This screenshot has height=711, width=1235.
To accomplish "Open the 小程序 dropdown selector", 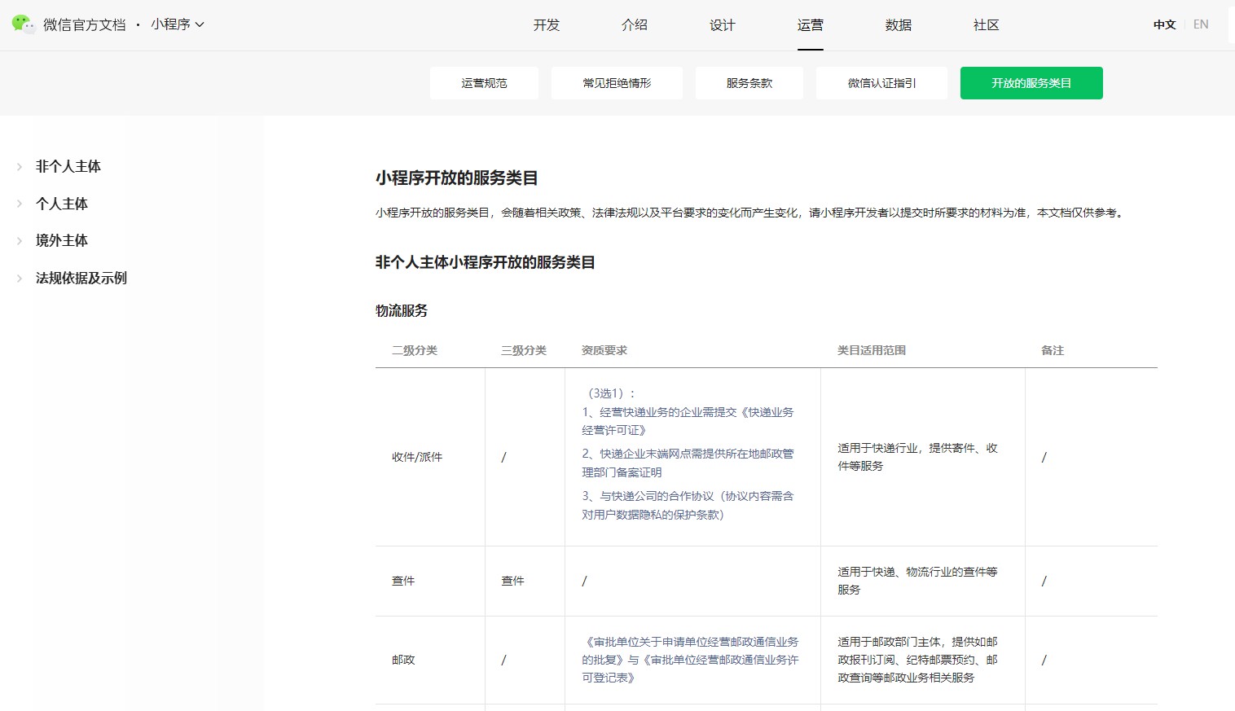I will 177,24.
